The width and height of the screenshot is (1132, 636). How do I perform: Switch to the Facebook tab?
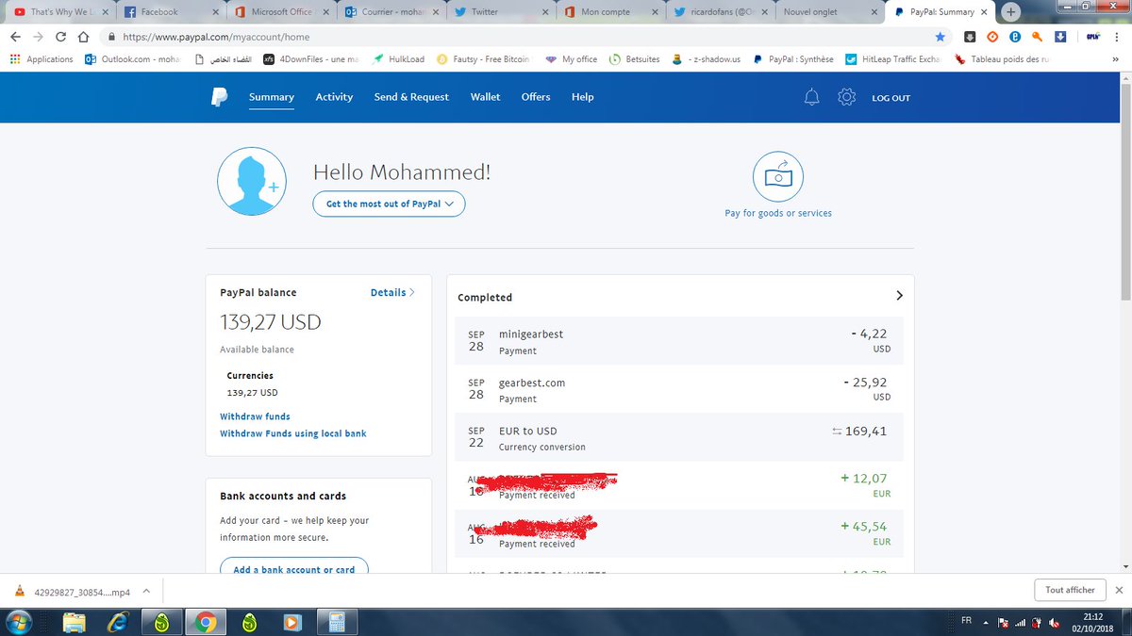point(171,12)
